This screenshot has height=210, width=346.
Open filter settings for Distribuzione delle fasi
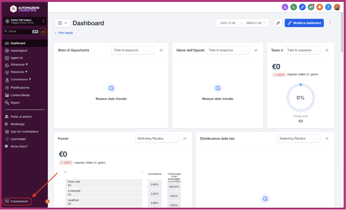327,139
